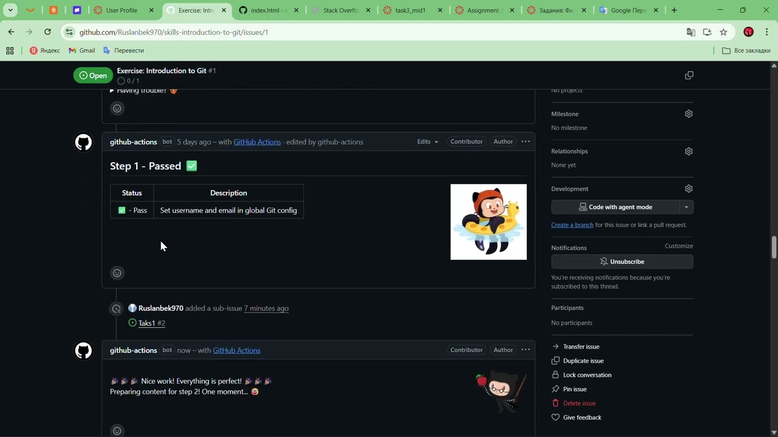Click Pass status table cell
The image size is (778, 437).
click(x=132, y=210)
